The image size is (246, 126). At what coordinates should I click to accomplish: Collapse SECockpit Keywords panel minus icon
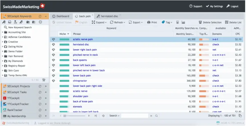(46, 16)
